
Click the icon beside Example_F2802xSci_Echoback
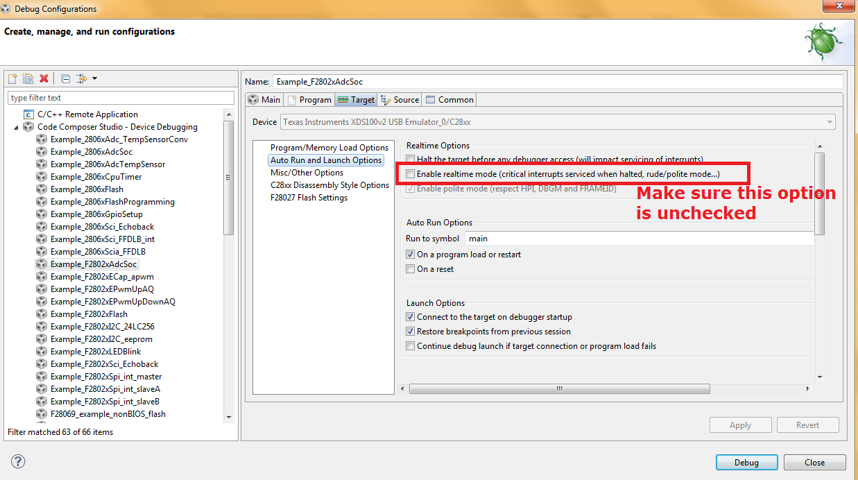pos(42,364)
